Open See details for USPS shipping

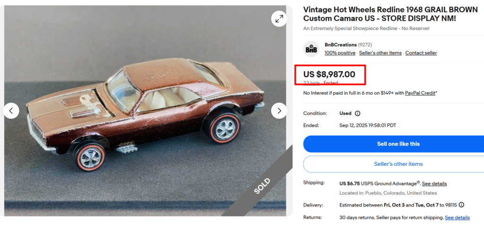[x=434, y=183]
